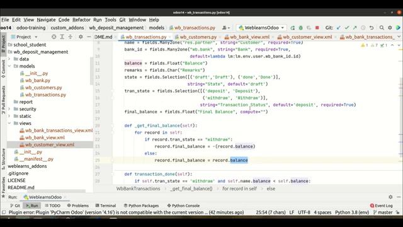Open IDE settings gear in main toolbar

390,28
